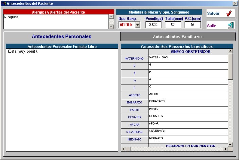Click the G value cell
The height and width of the screenshot is (160, 239).
(x=188, y=66)
